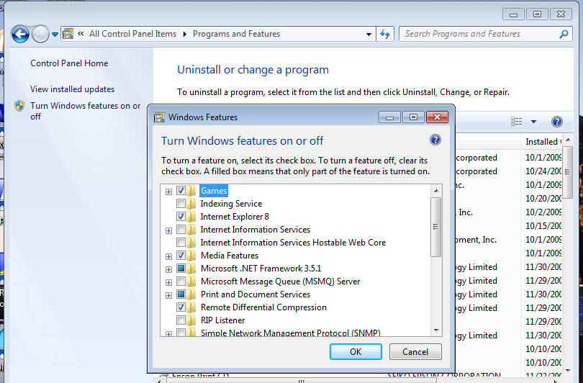Check Microsoft Message Queue Server checkbox
Screen dimensions: 583x383
181,281
